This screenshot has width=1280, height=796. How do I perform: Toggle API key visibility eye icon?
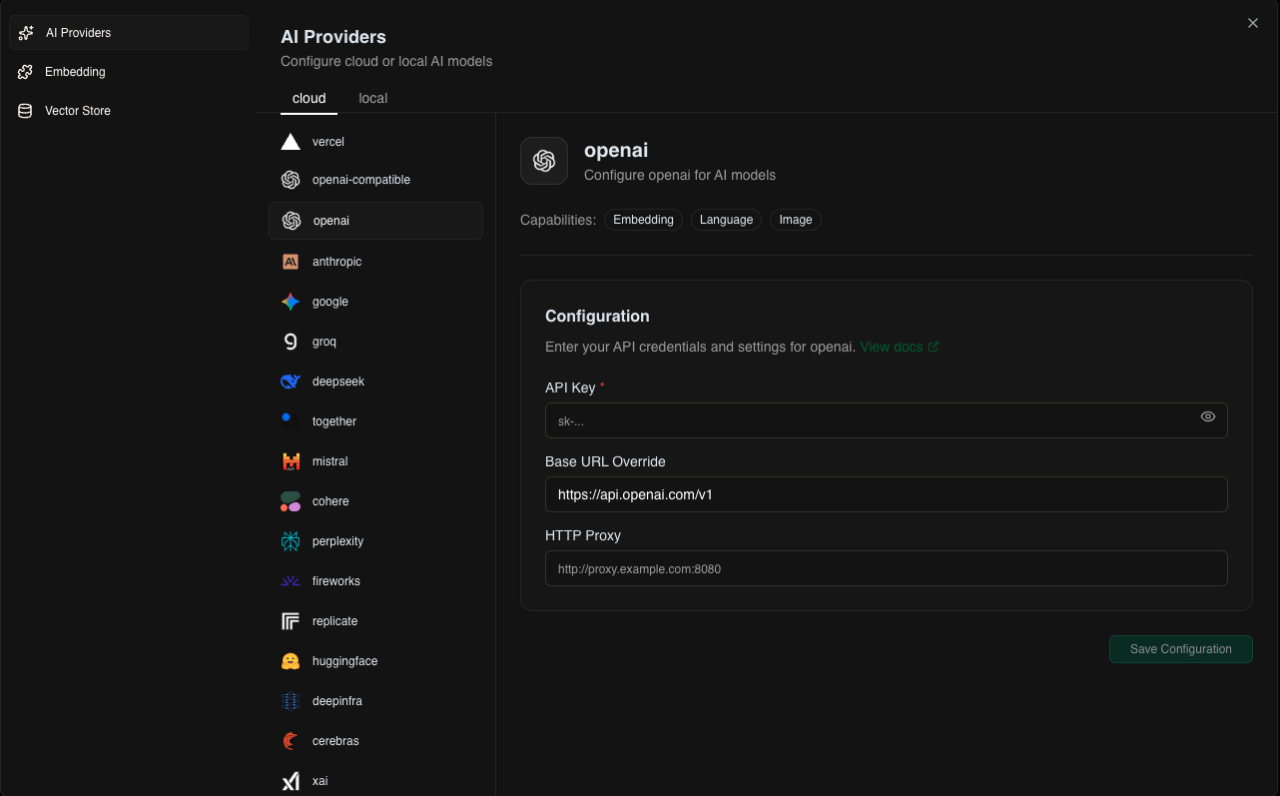(1208, 416)
